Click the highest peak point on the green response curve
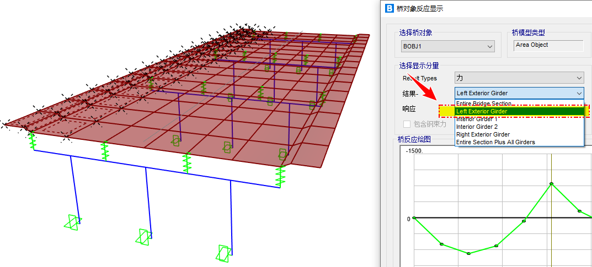 coord(551,184)
